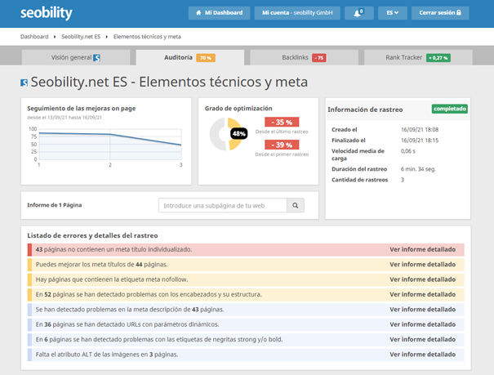
Task: Click the Seobility.net ES breadcrumb
Action: coord(81,37)
